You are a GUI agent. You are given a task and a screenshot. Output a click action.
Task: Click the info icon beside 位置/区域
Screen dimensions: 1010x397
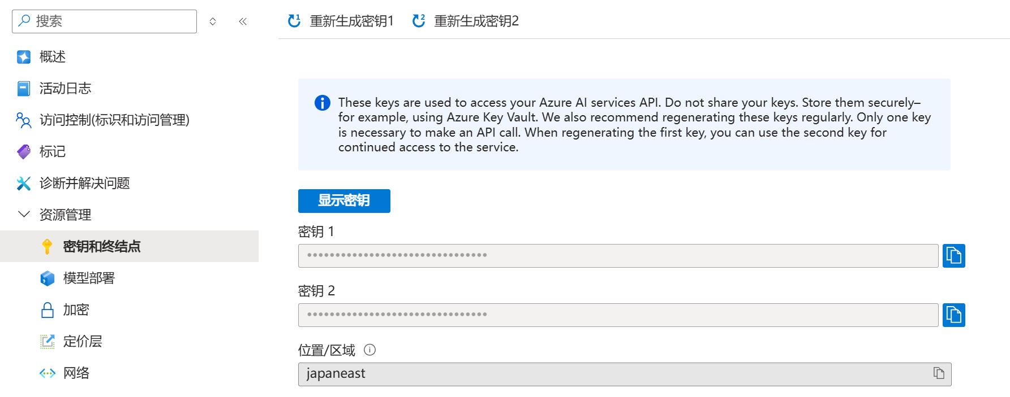click(x=369, y=350)
